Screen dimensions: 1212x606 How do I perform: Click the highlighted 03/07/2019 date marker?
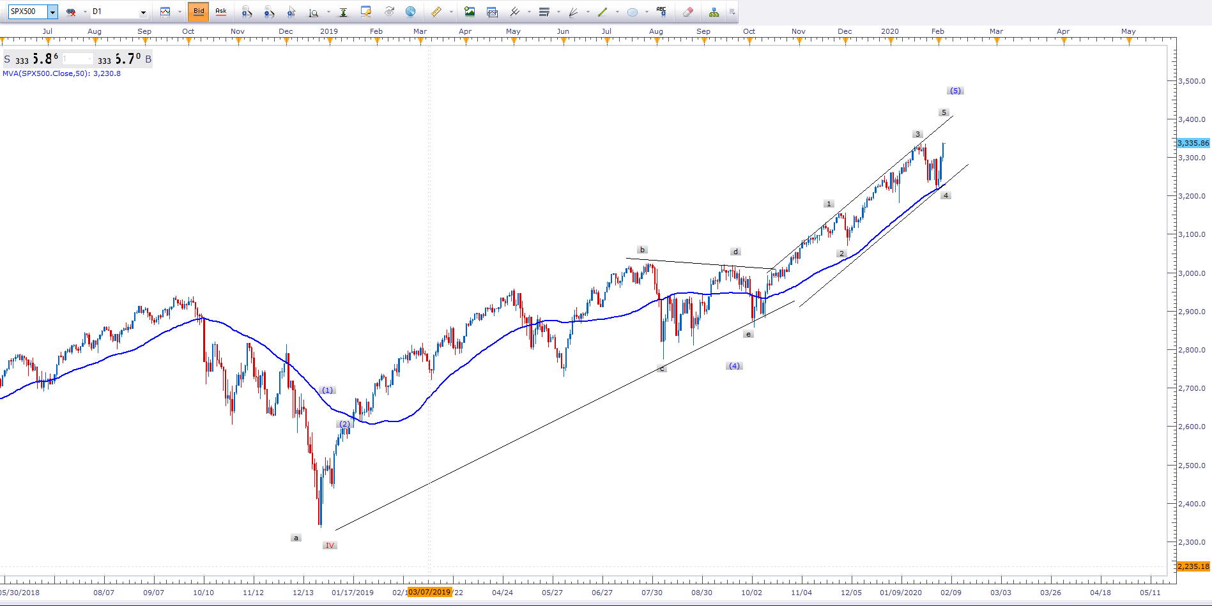tap(429, 592)
